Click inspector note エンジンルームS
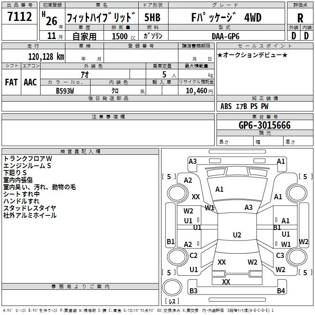Screen dimensions: 315x315 [x=27, y=166]
